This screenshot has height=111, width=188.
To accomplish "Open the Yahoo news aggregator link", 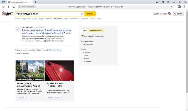I will (x=59, y=50).
